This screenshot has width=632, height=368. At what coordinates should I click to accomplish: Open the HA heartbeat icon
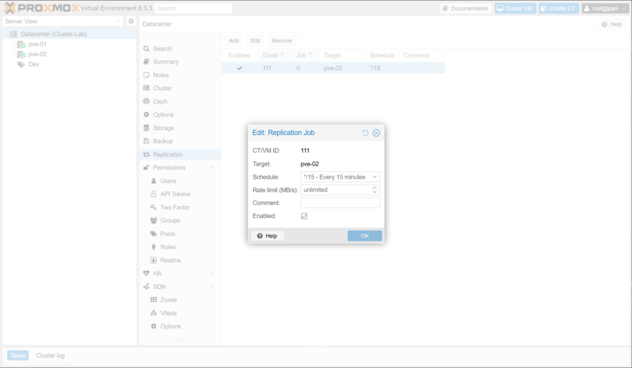point(146,274)
